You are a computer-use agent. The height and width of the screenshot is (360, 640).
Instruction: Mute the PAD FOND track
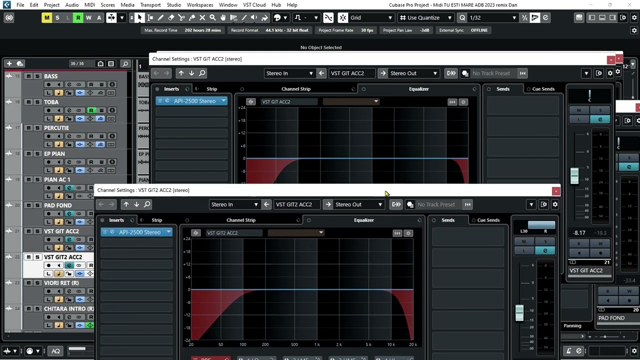pyautogui.click(x=28, y=205)
